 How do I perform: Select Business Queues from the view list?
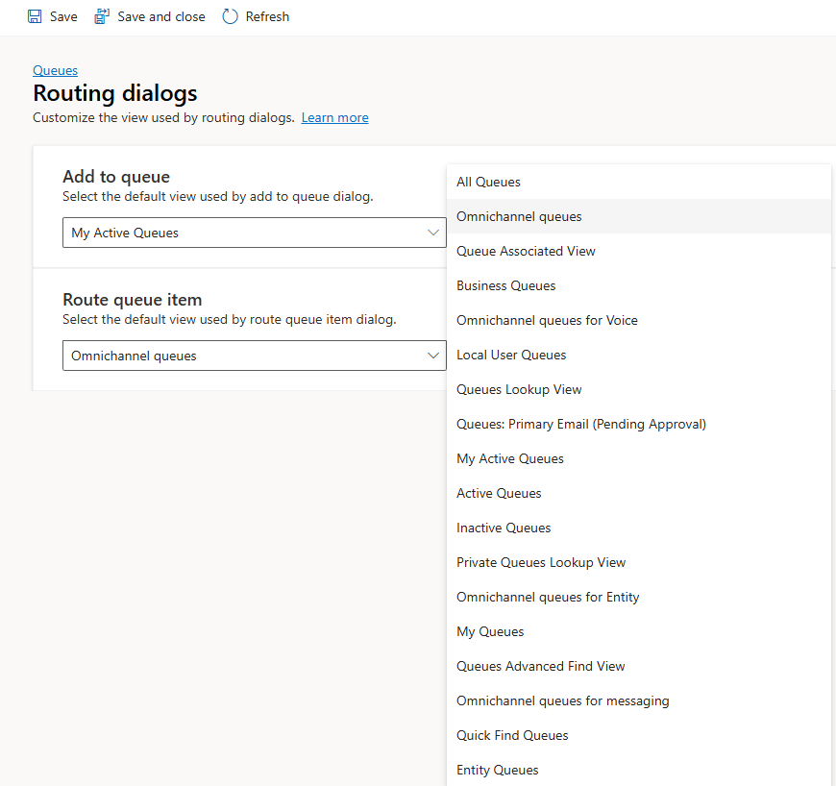point(506,285)
